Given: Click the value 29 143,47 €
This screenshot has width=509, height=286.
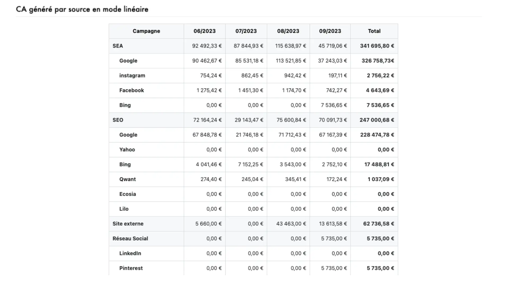Looking at the screenshot, I should click(x=249, y=120).
